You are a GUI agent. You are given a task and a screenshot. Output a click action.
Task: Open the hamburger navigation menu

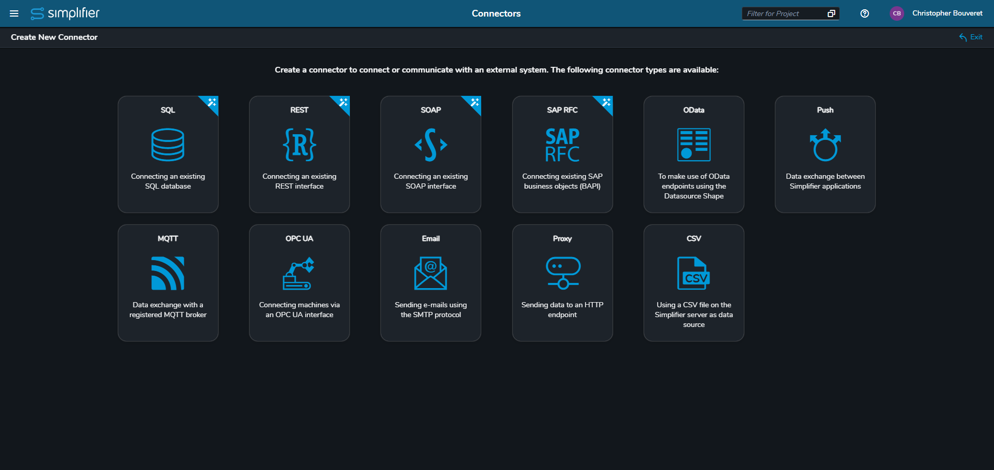[x=14, y=13]
